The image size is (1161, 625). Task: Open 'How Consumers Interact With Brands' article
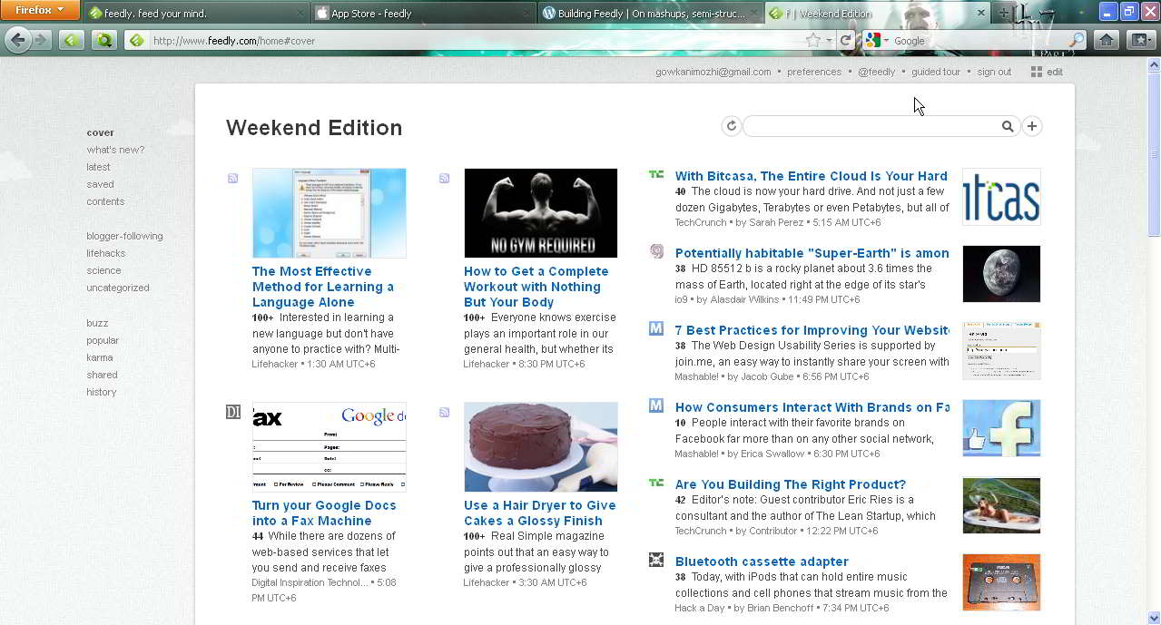[x=812, y=407]
